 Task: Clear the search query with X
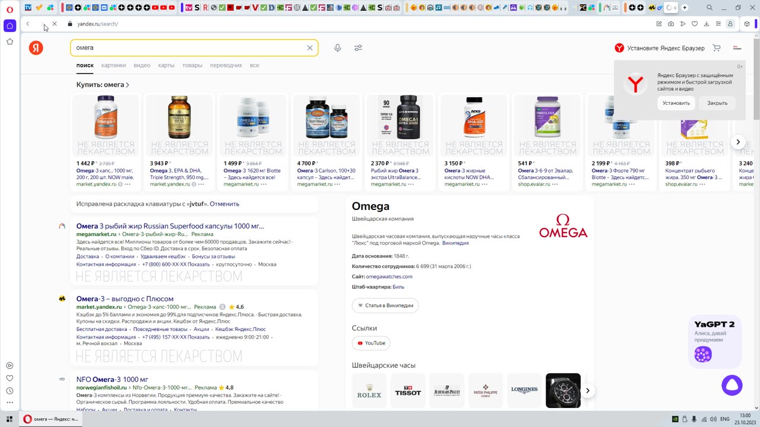(x=309, y=47)
